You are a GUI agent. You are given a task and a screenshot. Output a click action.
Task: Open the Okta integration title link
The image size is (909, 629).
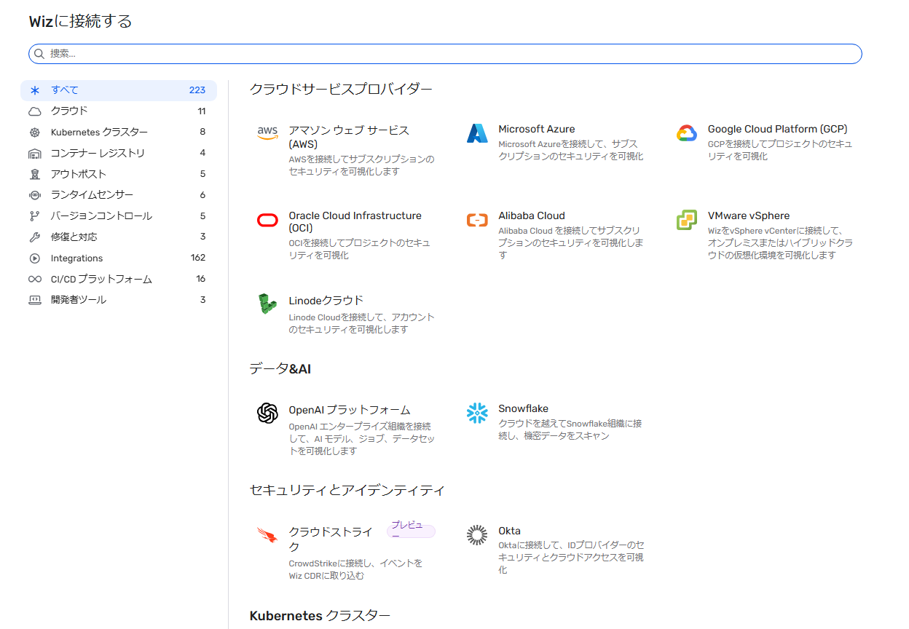(x=509, y=531)
